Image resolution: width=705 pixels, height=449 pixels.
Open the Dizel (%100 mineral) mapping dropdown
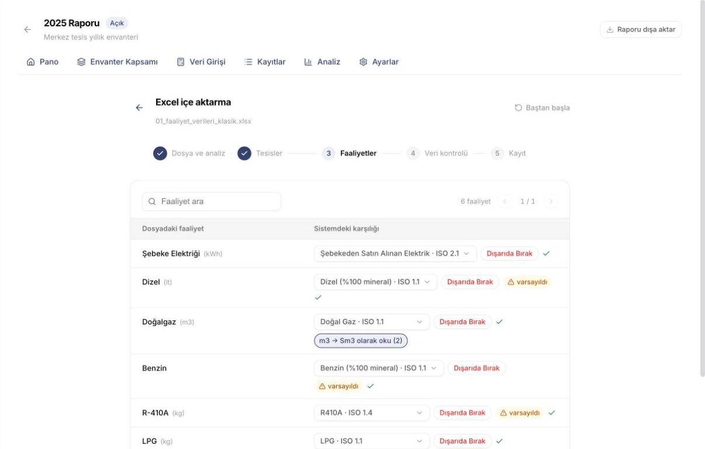[x=375, y=282]
